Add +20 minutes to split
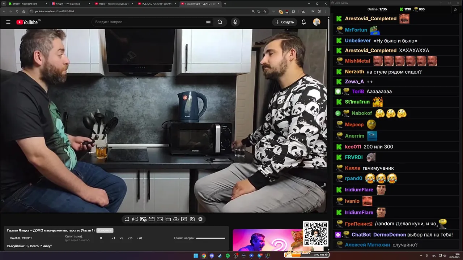The image size is (463, 260). click(x=139, y=238)
